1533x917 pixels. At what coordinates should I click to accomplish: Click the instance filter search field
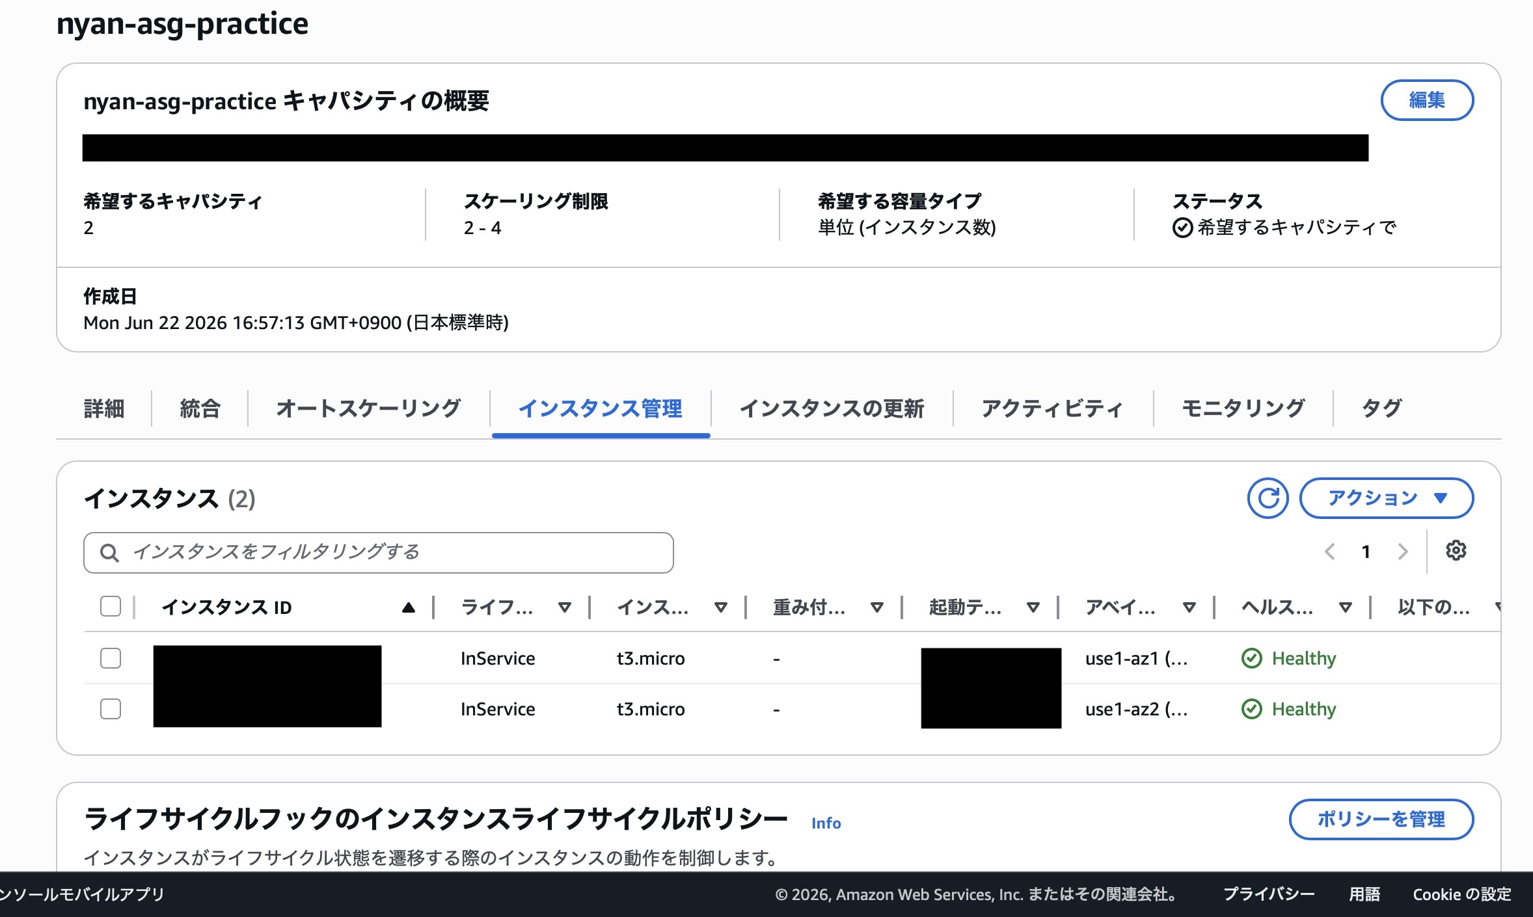pos(379,553)
